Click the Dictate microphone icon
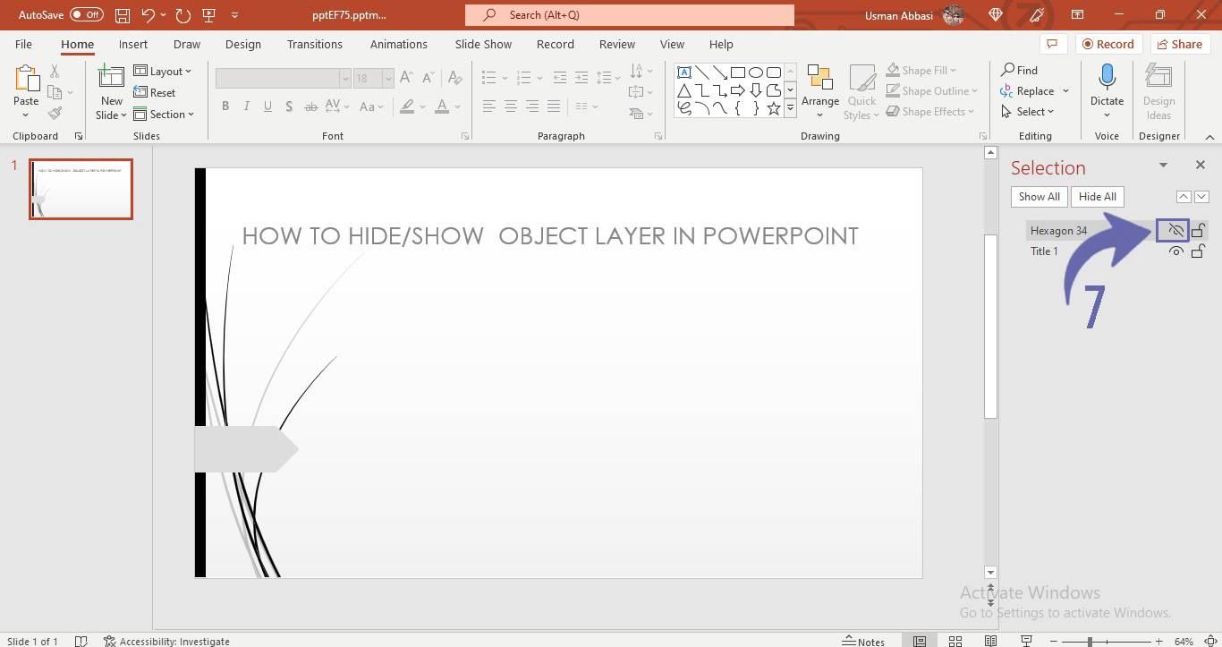1222x647 pixels. point(1107,79)
